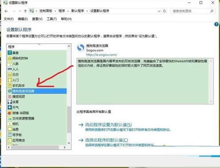Click the horizontal scroll right arrow of list

[64, 148]
